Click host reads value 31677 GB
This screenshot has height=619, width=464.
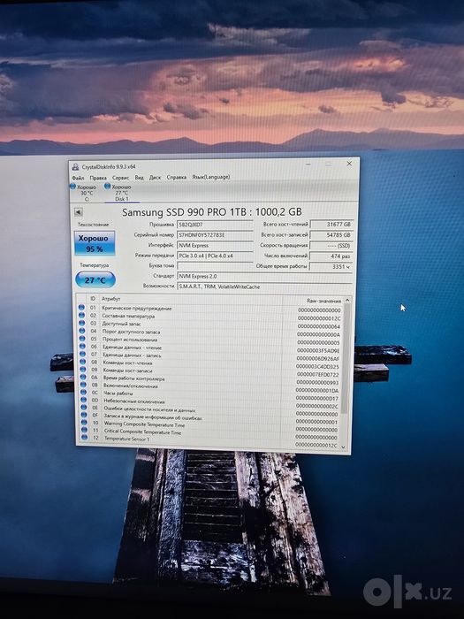[331, 225]
